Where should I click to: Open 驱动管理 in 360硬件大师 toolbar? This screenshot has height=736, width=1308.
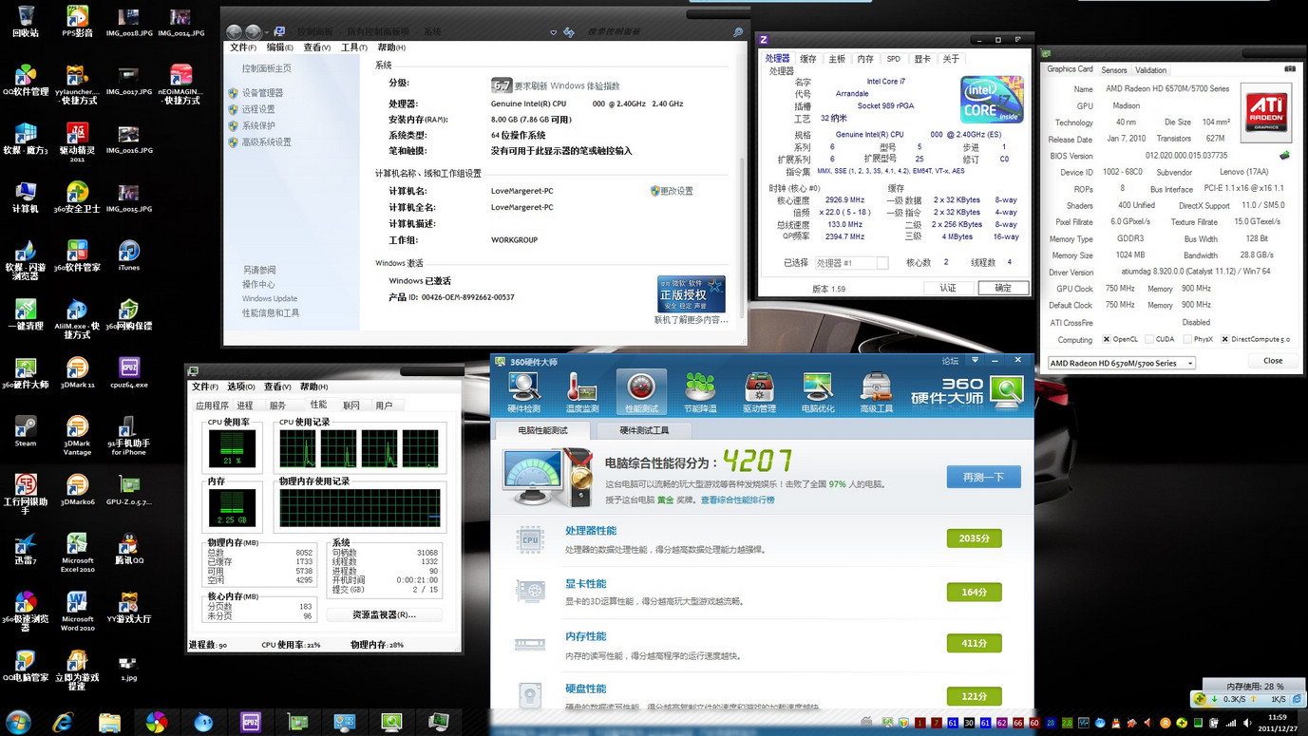click(759, 392)
